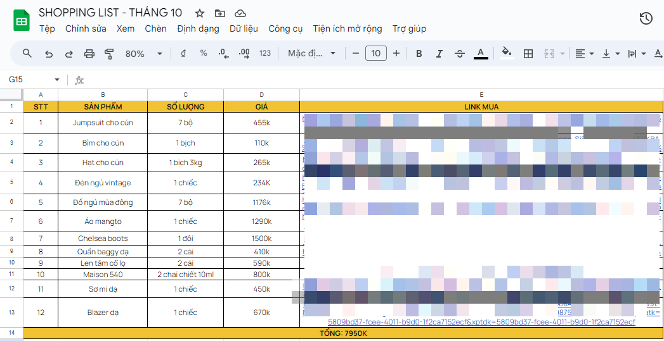
Task: Toggle strikethrough formatting
Action: tap(459, 54)
